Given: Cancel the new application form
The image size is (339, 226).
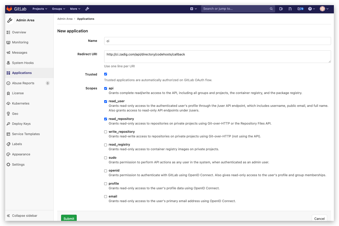Looking at the screenshot, I should (x=319, y=218).
